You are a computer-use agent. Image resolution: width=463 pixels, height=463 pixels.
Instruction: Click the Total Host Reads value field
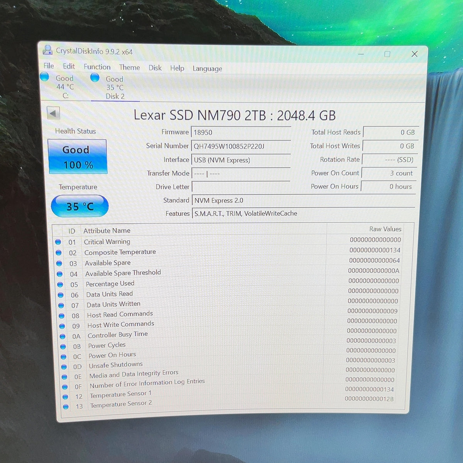pos(390,132)
